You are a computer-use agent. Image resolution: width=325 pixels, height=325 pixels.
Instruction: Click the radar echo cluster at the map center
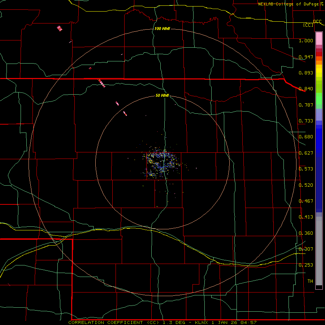point(162,163)
